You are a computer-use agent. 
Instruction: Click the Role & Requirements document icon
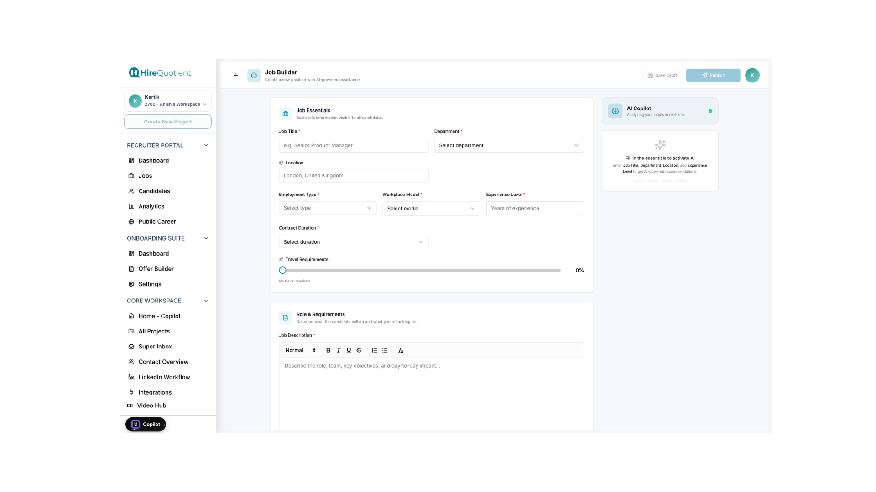coord(285,318)
